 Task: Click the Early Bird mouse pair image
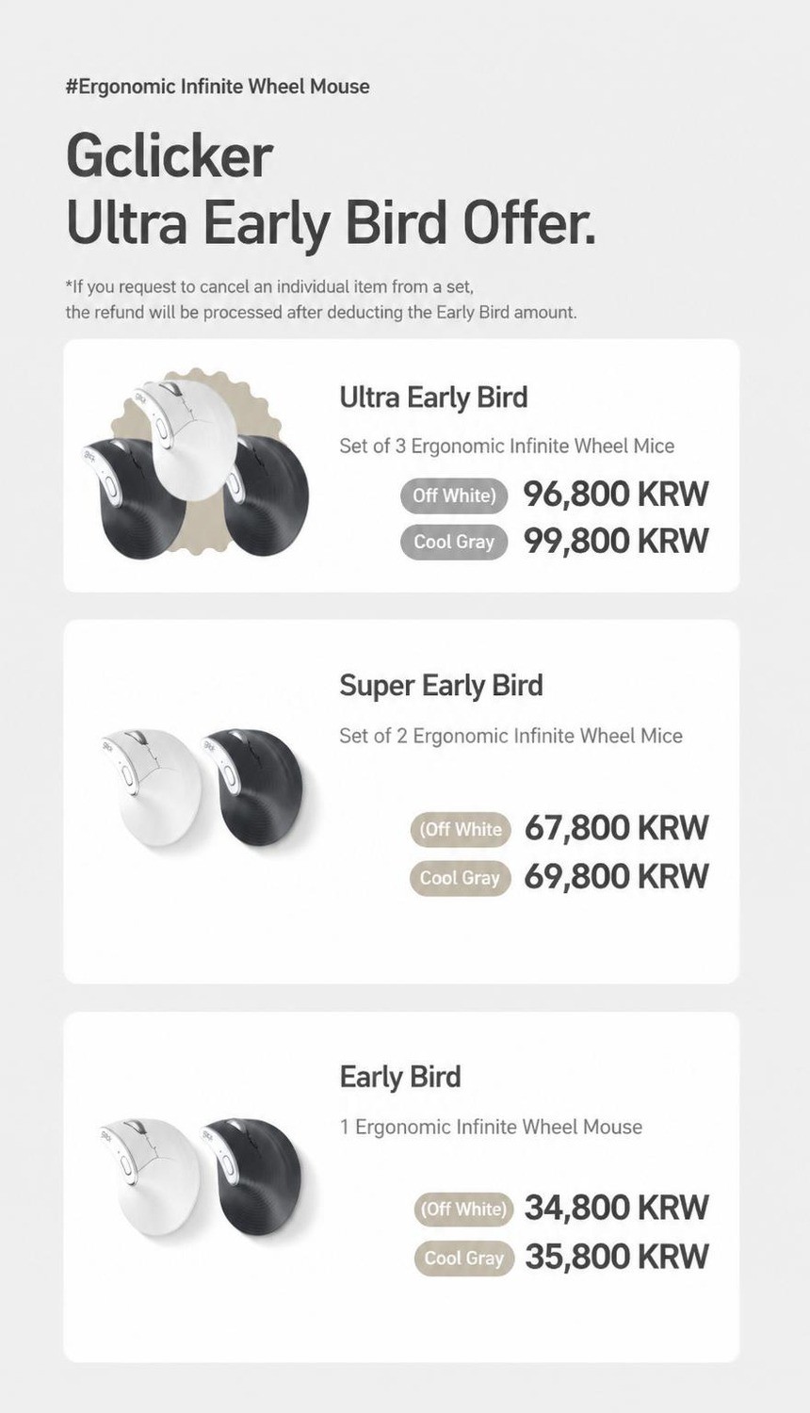click(x=201, y=1177)
